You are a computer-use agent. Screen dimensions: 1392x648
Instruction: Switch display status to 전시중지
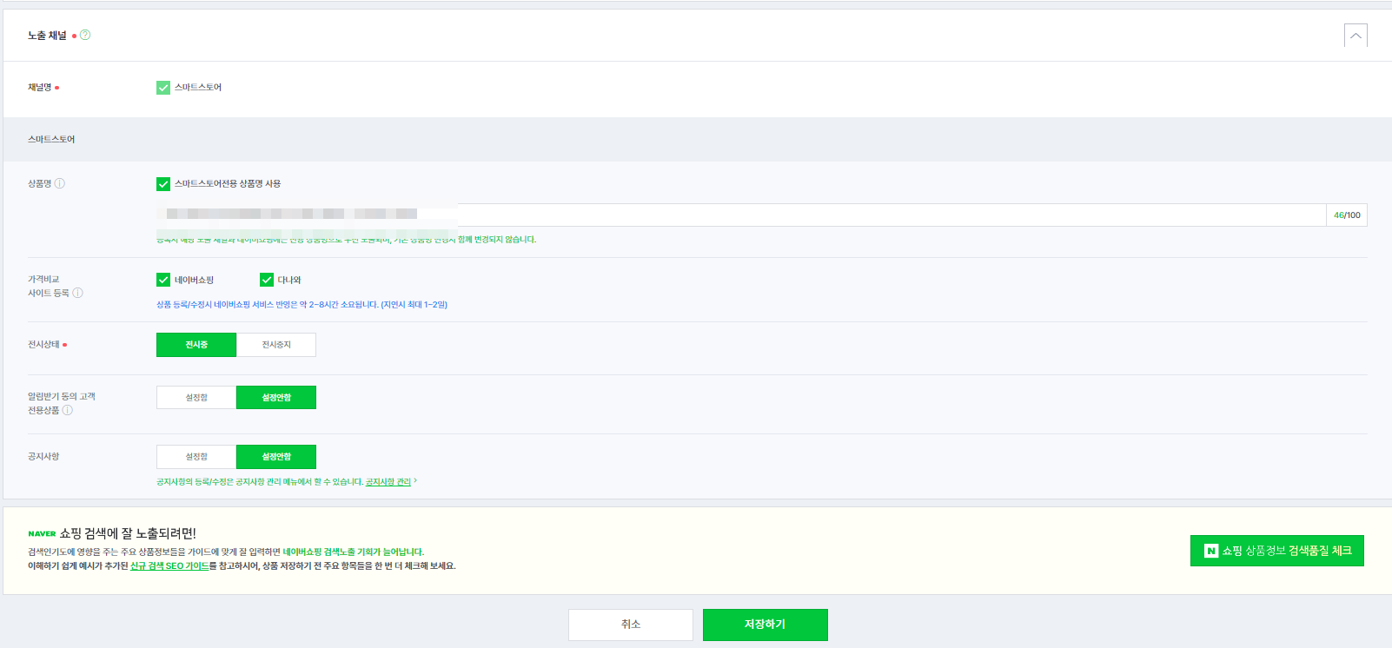[x=276, y=345]
